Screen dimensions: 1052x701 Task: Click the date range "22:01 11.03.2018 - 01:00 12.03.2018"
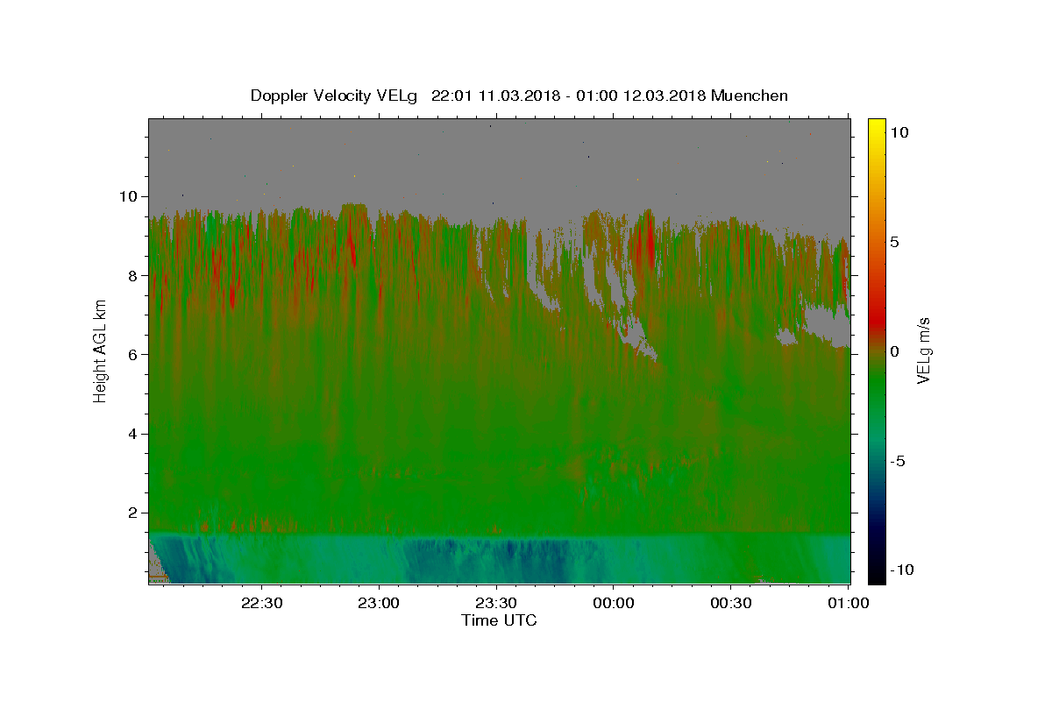566,96
